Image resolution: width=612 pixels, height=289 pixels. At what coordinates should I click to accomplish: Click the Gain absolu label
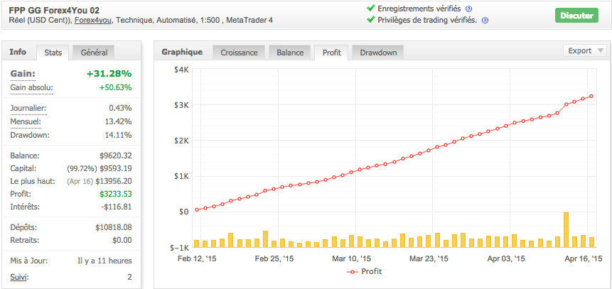tap(31, 87)
